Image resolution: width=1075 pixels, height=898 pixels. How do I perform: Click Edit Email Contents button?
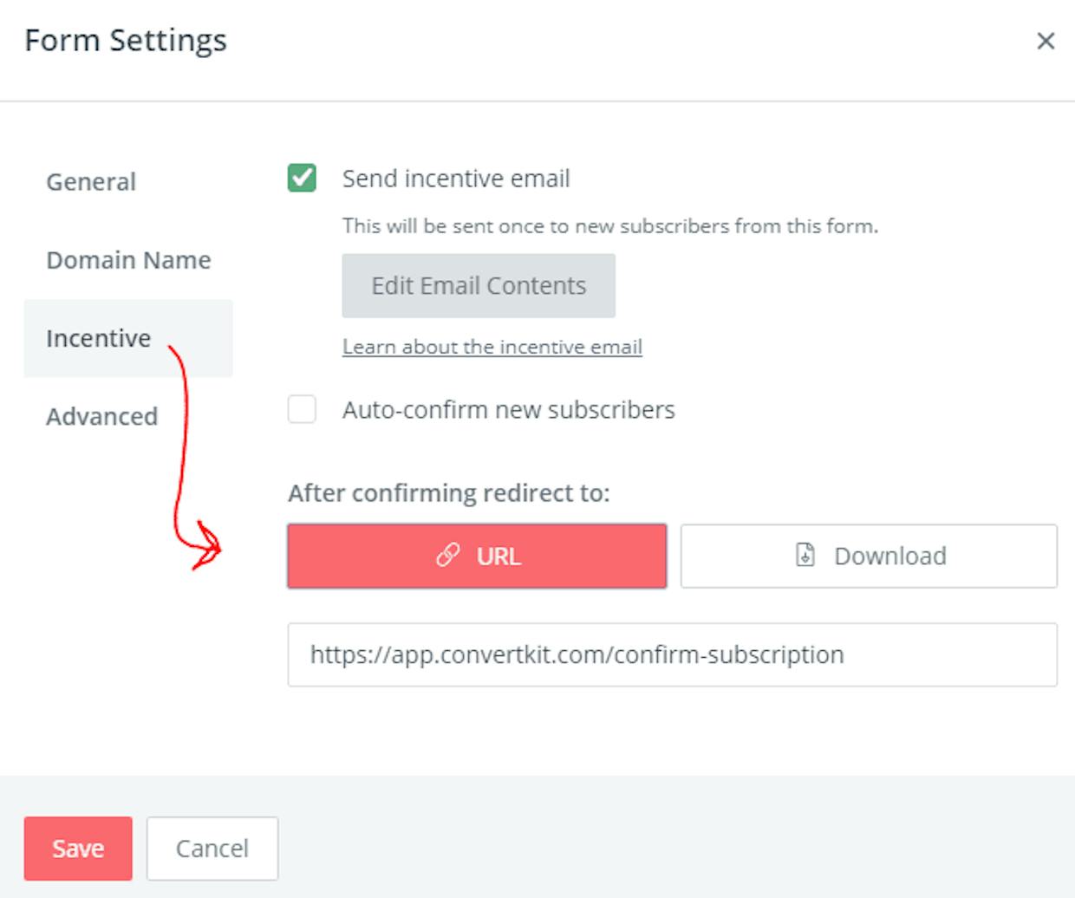point(479,286)
